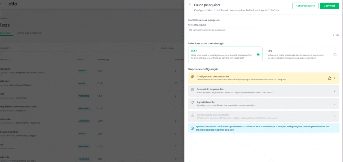
Task: Sort by the Pesquisas column chevron in background
Action: coord(10,60)
